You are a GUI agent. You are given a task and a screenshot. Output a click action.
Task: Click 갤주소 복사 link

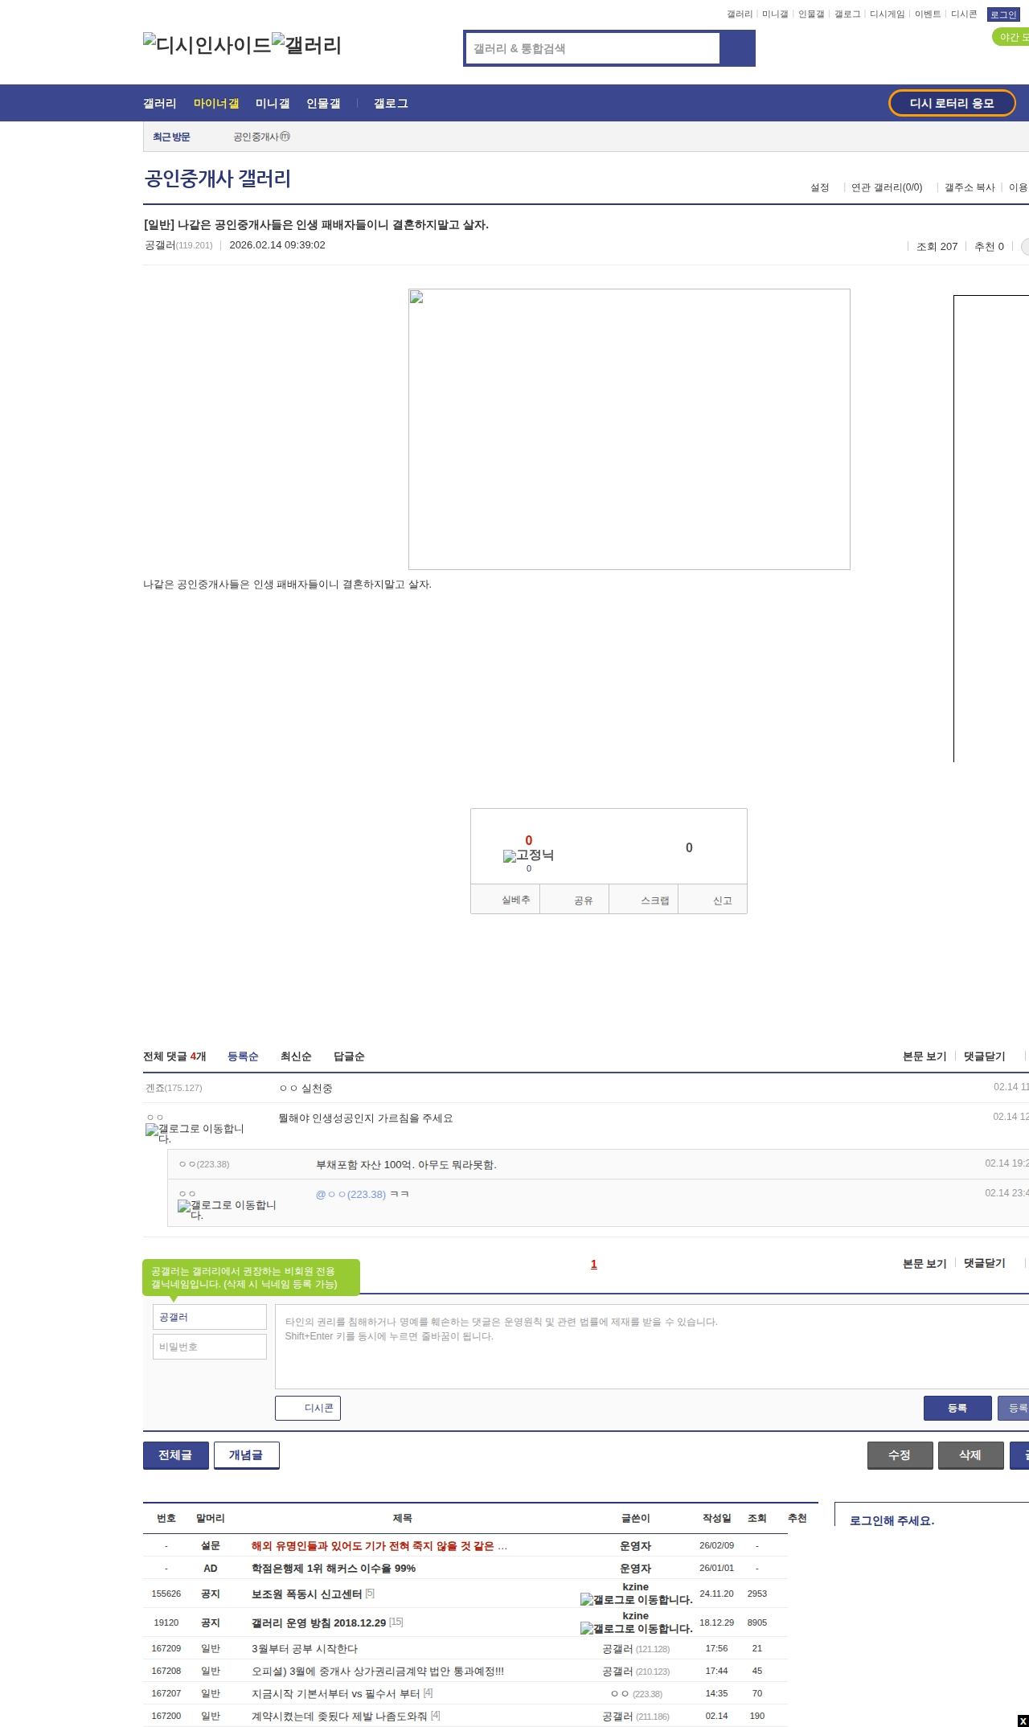(970, 187)
